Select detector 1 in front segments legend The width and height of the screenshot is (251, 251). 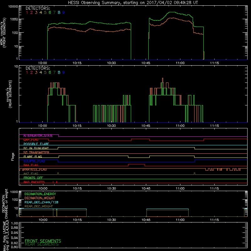pyautogui.click(x=27, y=12)
